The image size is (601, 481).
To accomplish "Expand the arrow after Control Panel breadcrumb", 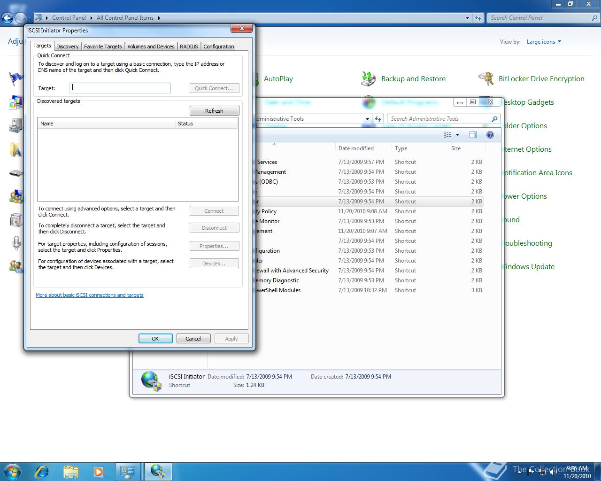I will 91,18.
